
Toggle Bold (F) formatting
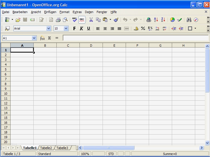point(74,28)
